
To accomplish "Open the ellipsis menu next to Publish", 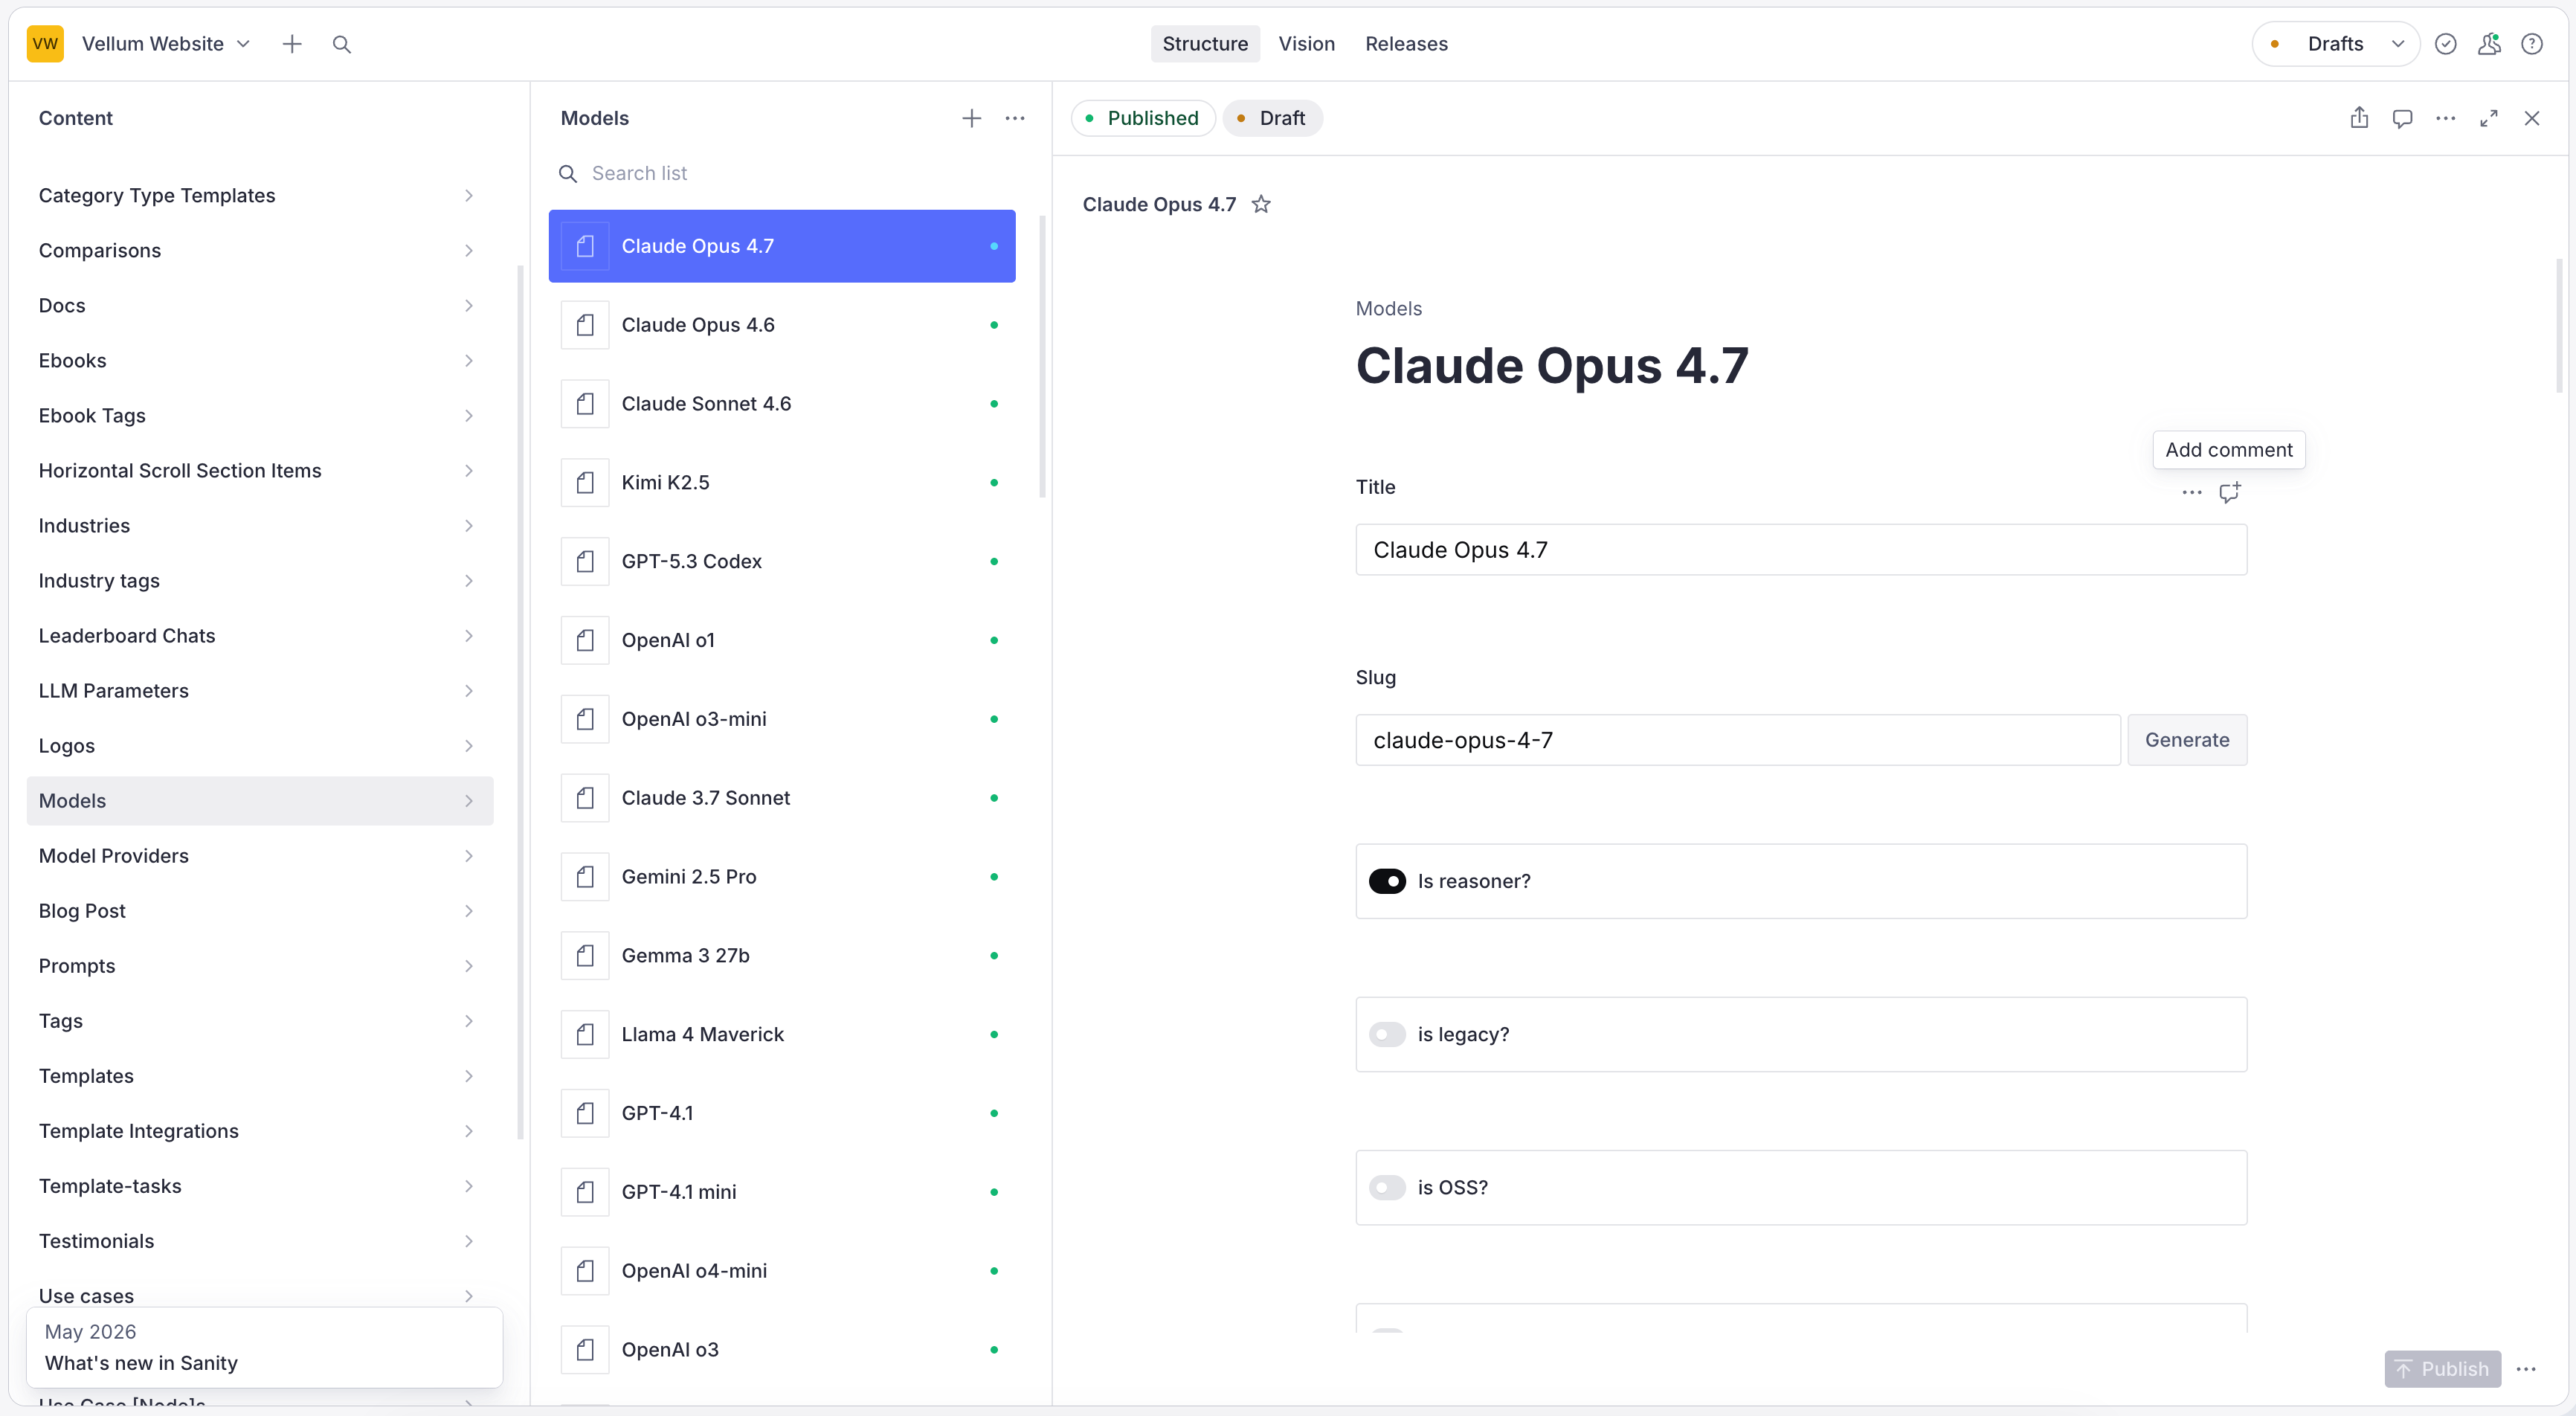I will click(x=2526, y=1369).
